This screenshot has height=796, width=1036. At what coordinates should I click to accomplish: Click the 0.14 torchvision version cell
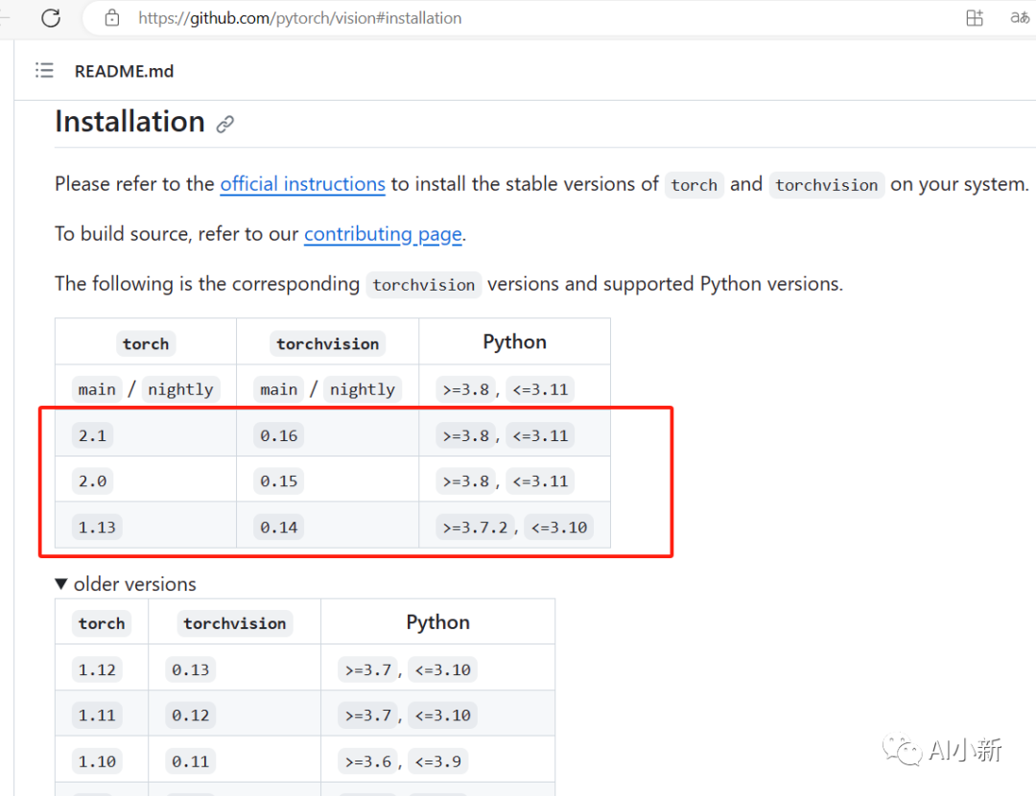coord(279,527)
